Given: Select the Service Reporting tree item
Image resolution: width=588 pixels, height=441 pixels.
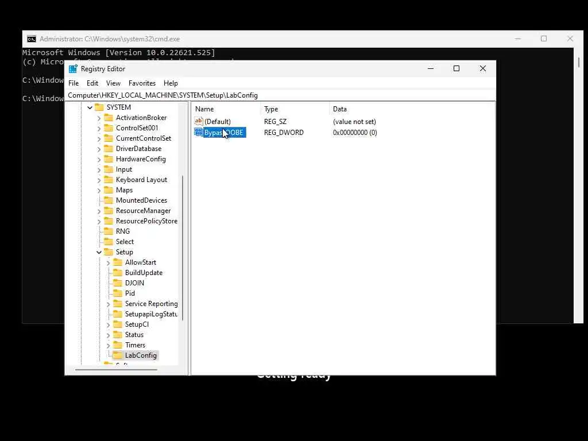Looking at the screenshot, I should pos(151,304).
